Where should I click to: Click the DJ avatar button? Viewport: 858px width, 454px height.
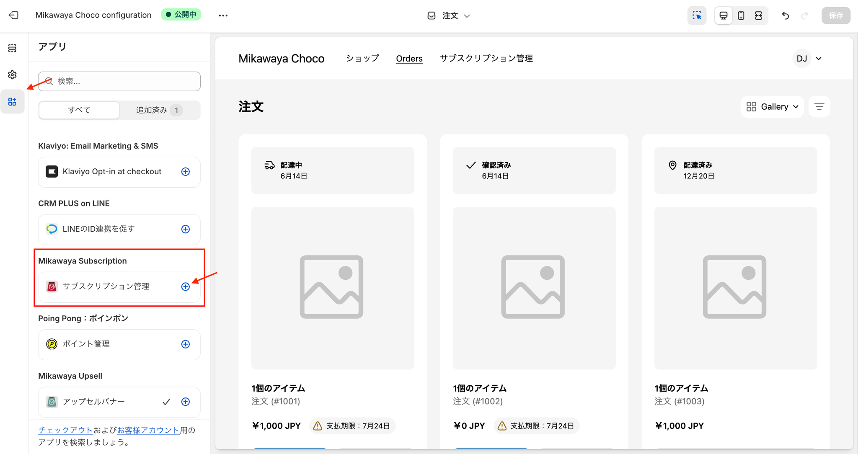[x=802, y=59]
